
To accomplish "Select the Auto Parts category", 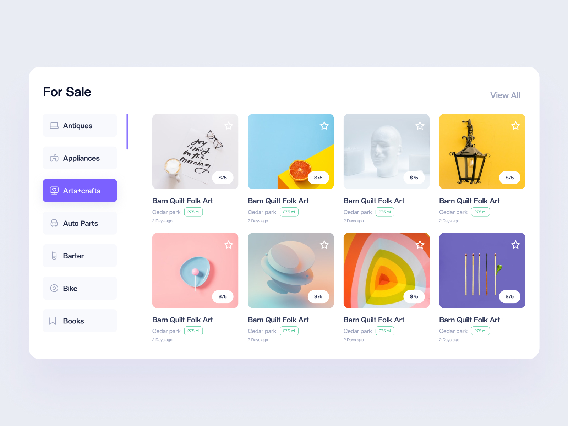I will [80, 223].
